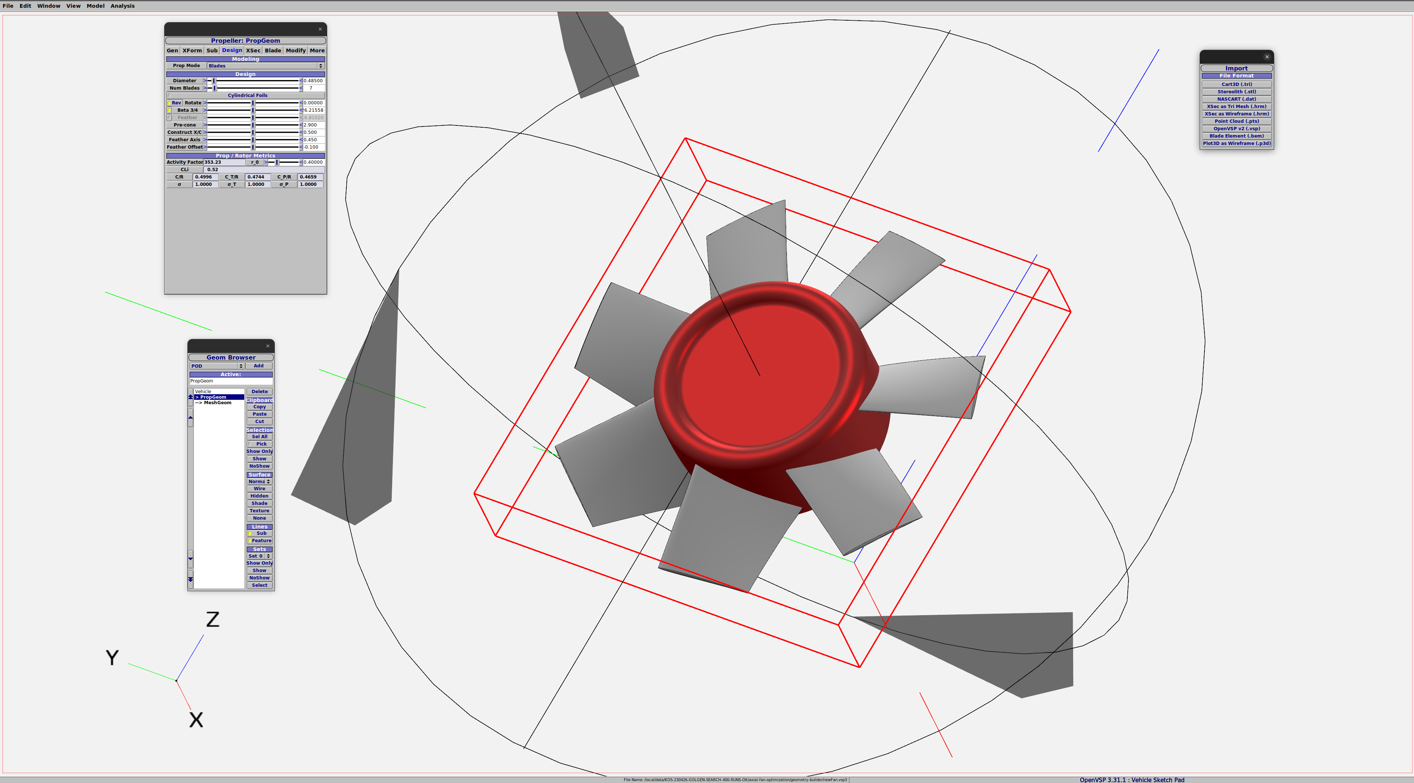This screenshot has width=1414, height=783.
Task: Click Delete button in Geom Browser
Action: pyautogui.click(x=260, y=392)
